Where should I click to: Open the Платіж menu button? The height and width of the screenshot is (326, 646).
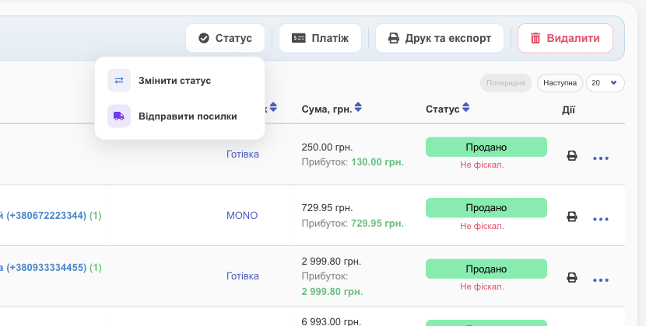coord(320,38)
